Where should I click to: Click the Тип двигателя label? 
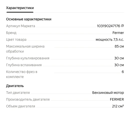pos(18,93)
